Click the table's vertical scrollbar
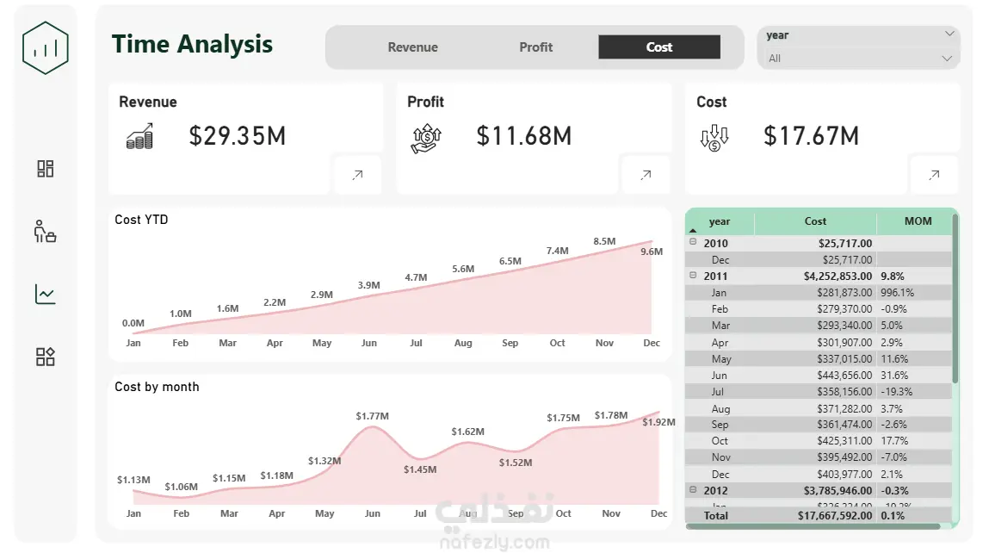This screenshot has width=989, height=553. 955,298
